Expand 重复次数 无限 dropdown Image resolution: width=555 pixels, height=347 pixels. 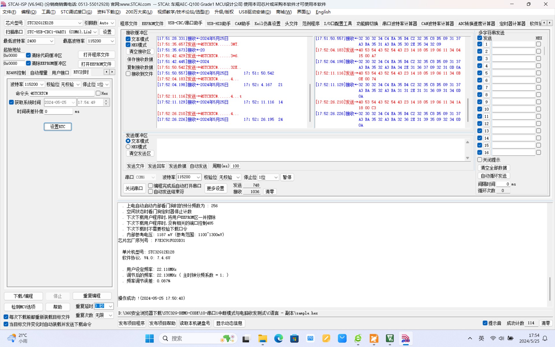click(x=110, y=315)
